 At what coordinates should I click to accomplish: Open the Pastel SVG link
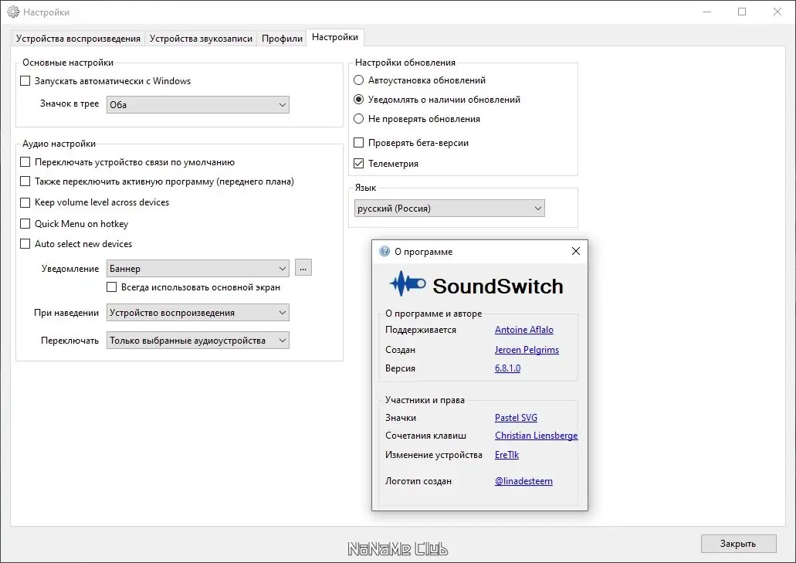[x=516, y=417]
